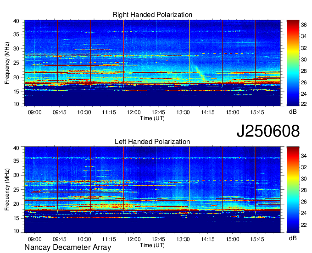
Task: Click the 11:15 tick of Left Handed plot
Action: click(x=109, y=239)
